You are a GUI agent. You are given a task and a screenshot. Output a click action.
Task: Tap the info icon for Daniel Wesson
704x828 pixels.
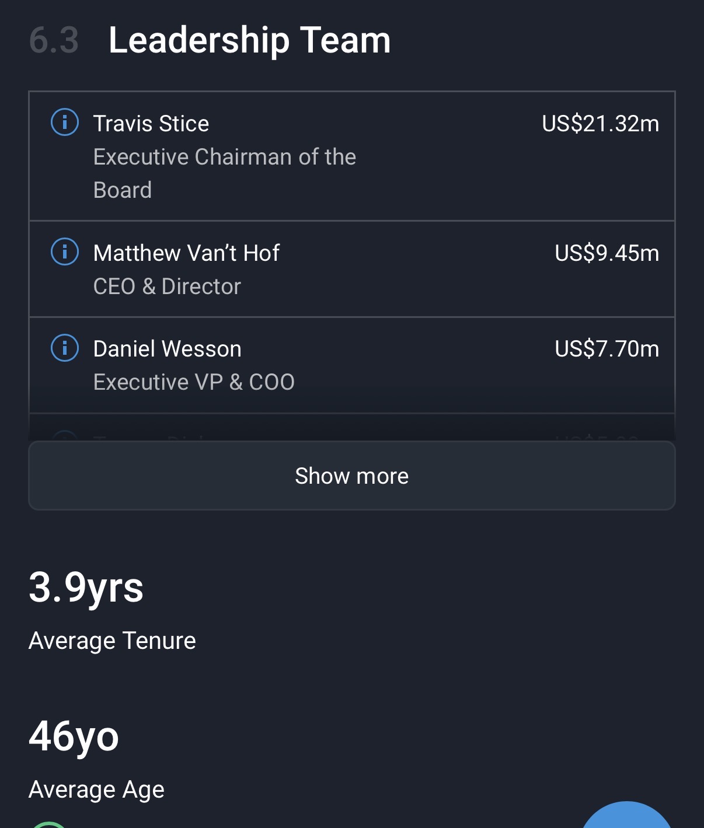[x=65, y=348]
